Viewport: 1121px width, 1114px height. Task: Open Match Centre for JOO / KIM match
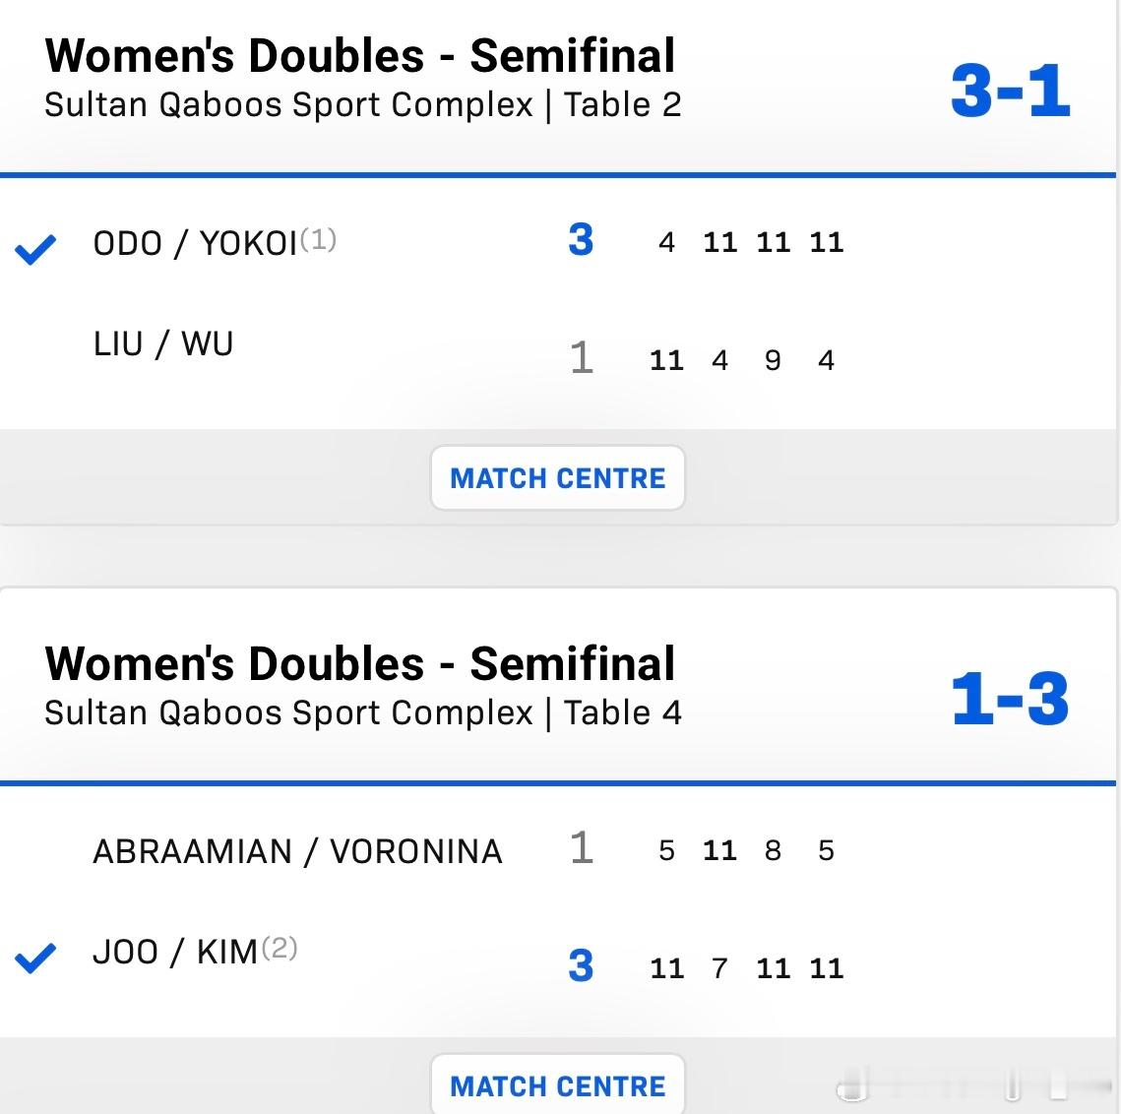tap(558, 1084)
